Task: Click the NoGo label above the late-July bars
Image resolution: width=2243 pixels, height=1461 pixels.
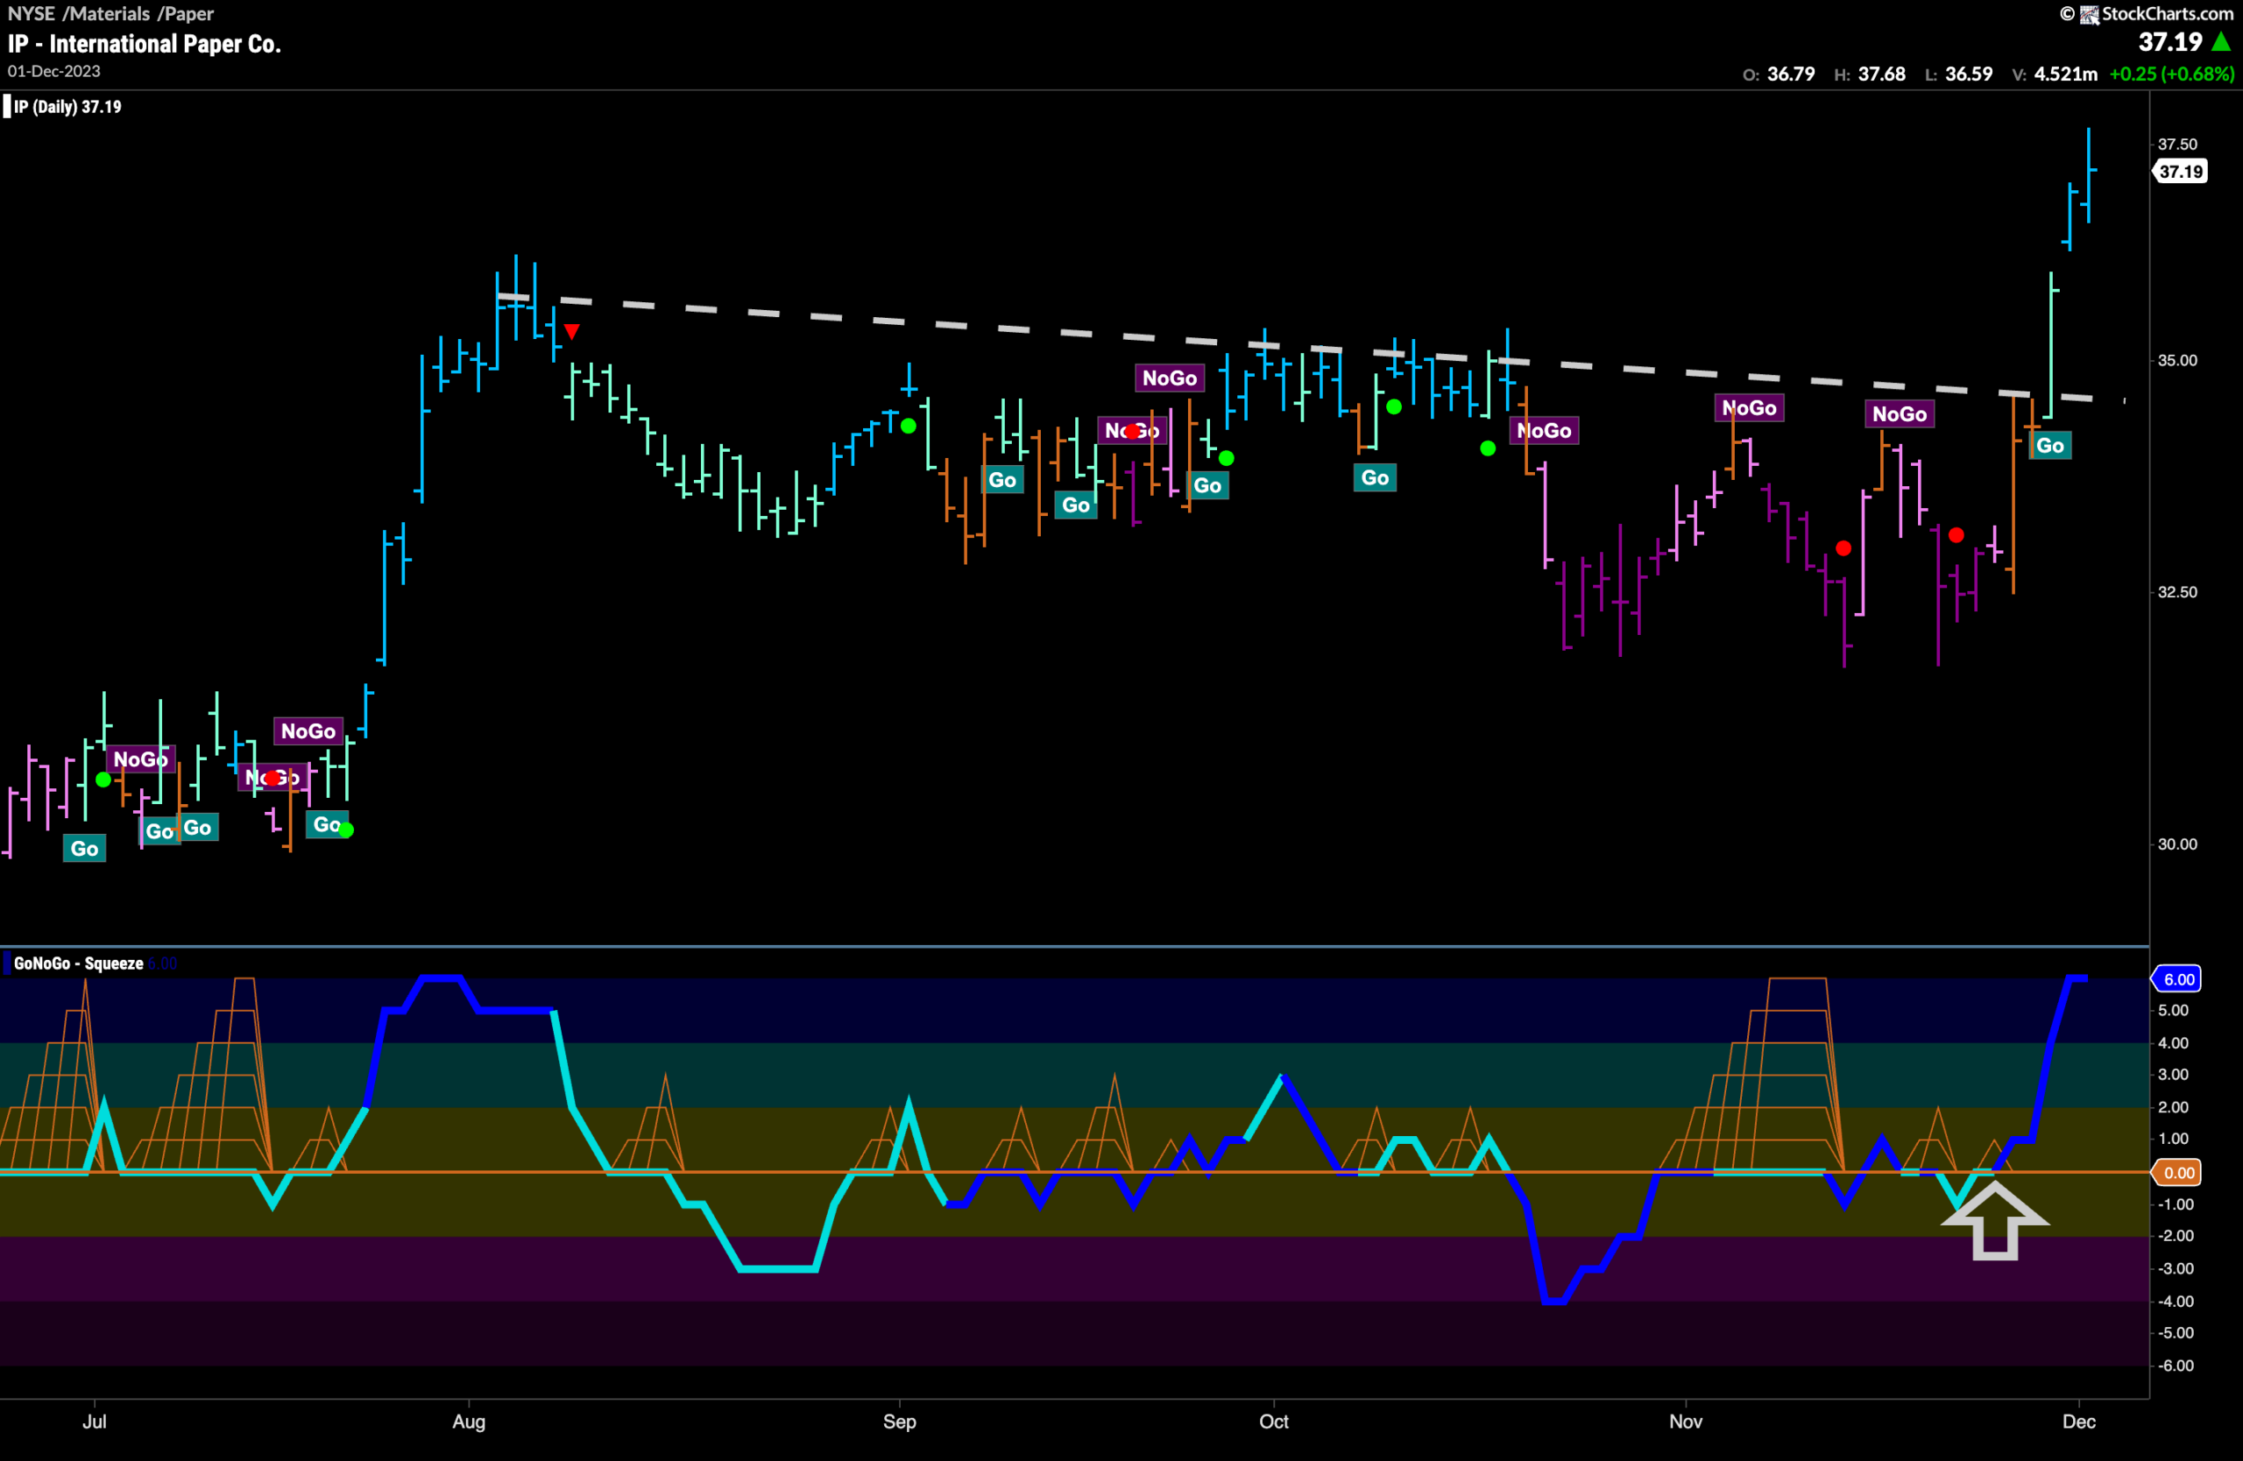Action: click(x=308, y=731)
